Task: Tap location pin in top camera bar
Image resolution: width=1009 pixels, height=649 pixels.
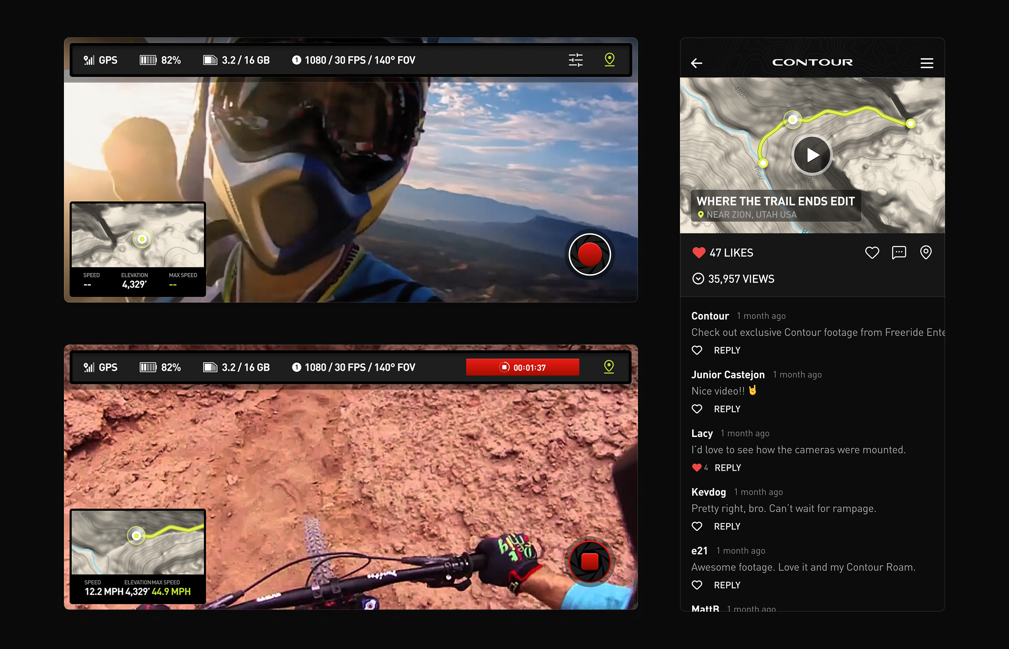Action: [610, 60]
